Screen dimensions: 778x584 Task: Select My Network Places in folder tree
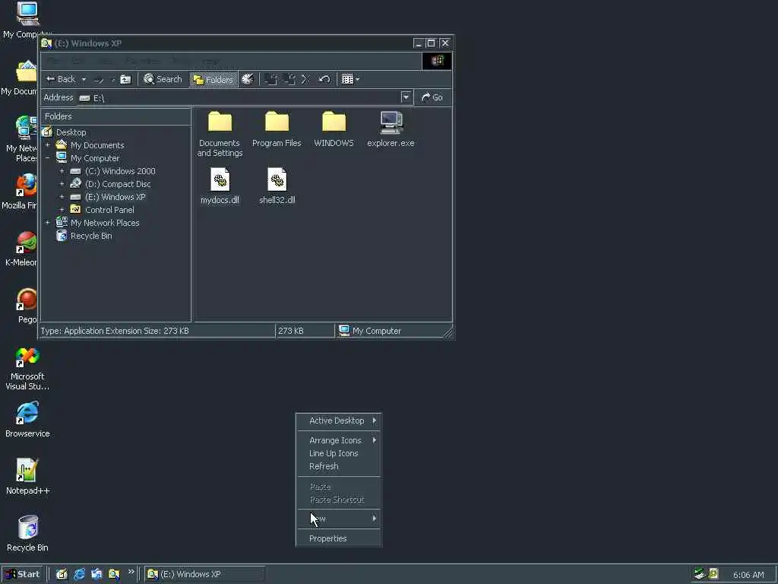click(x=105, y=223)
